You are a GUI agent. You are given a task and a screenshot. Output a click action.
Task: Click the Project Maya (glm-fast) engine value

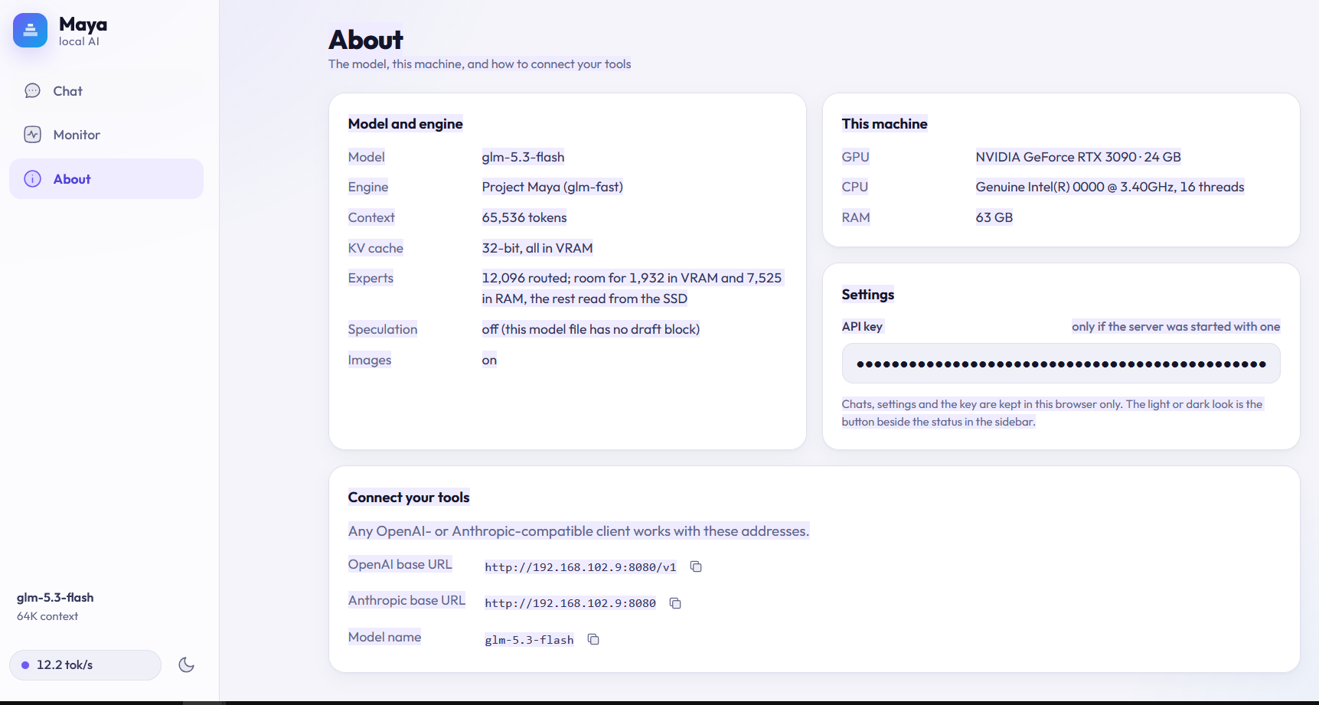[x=553, y=187]
